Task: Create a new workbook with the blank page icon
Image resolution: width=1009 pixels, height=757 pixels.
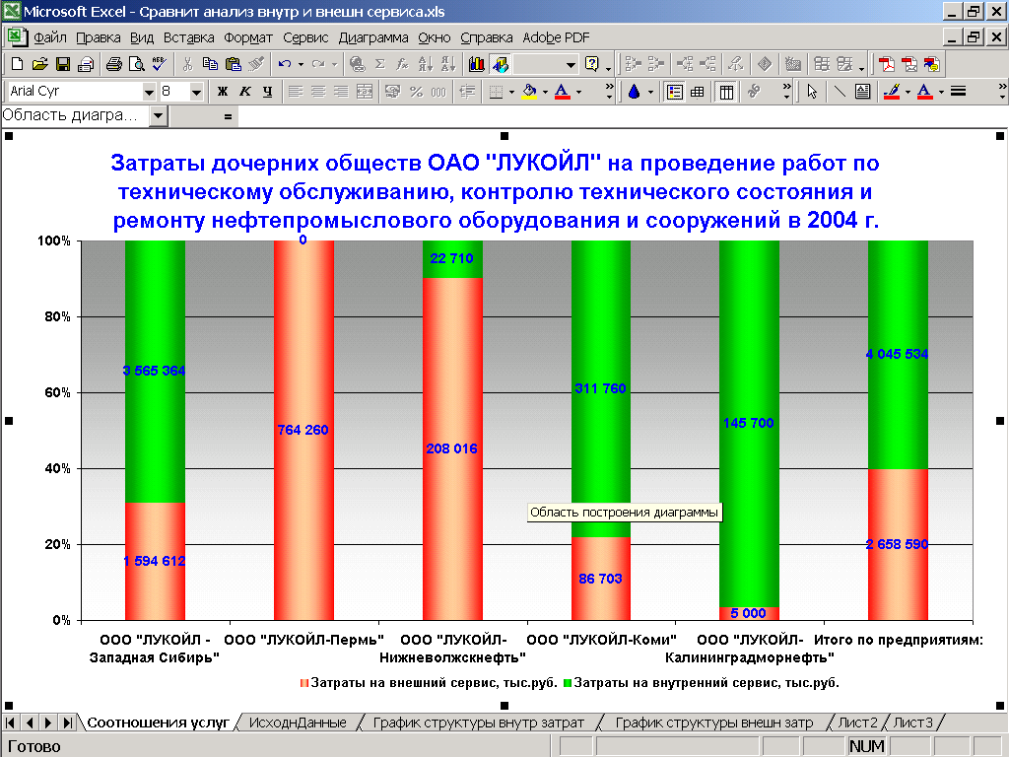Action: point(18,64)
